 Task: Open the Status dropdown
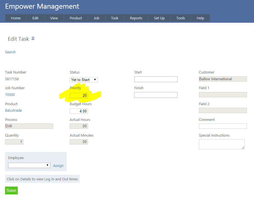coord(83,80)
